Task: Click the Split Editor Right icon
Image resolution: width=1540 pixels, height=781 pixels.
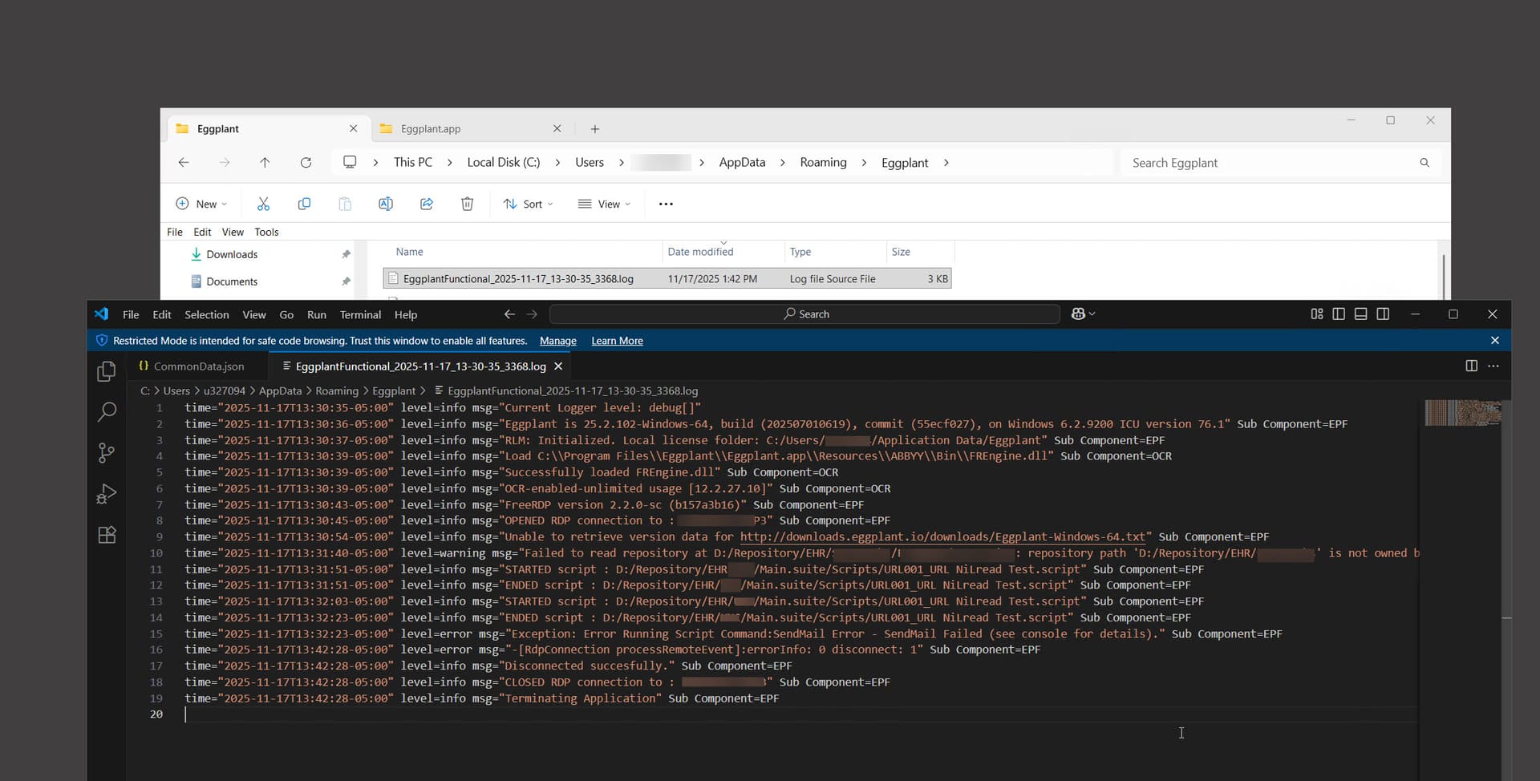Action: coord(1471,366)
